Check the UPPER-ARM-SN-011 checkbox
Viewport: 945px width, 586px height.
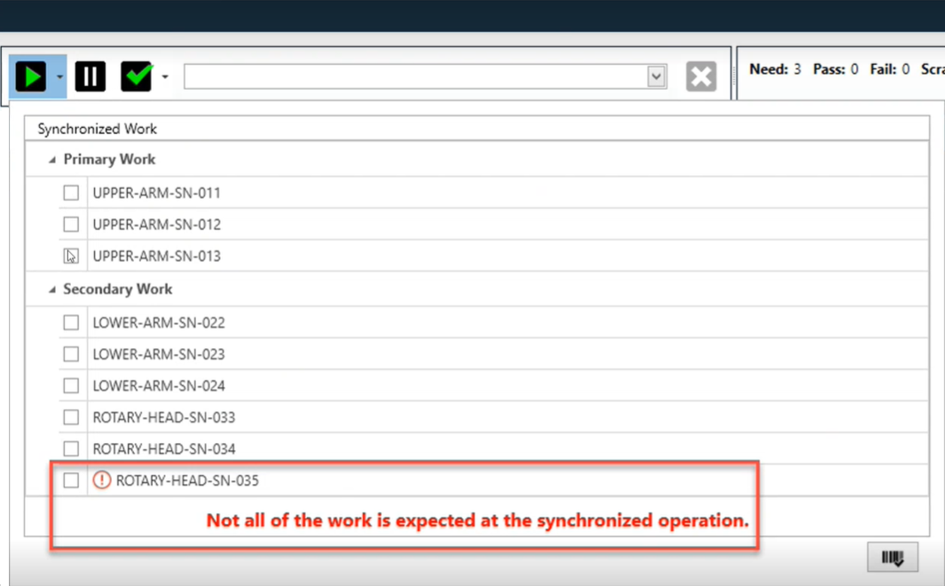tap(71, 192)
